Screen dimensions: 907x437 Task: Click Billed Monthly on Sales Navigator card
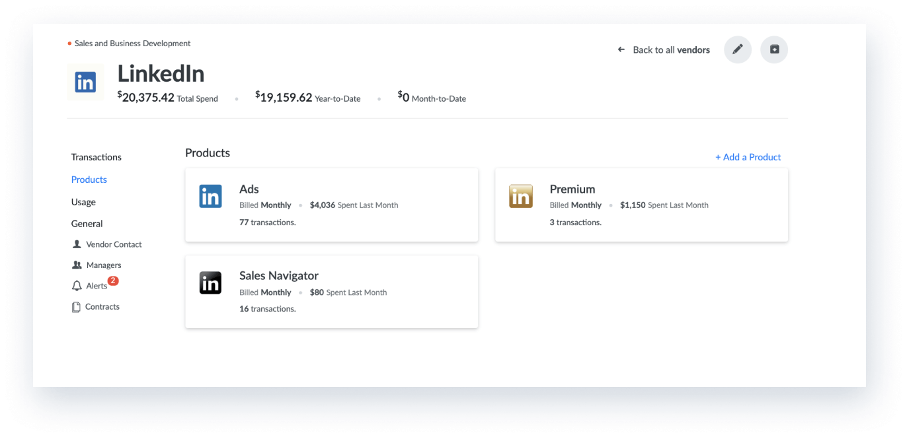point(265,292)
